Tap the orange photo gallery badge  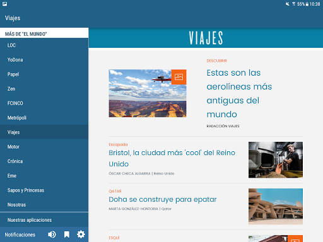coord(179,77)
